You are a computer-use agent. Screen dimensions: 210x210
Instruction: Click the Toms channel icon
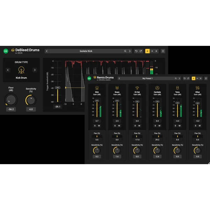click(x=177, y=88)
